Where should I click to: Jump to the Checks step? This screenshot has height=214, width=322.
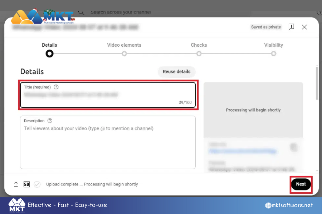199,50
